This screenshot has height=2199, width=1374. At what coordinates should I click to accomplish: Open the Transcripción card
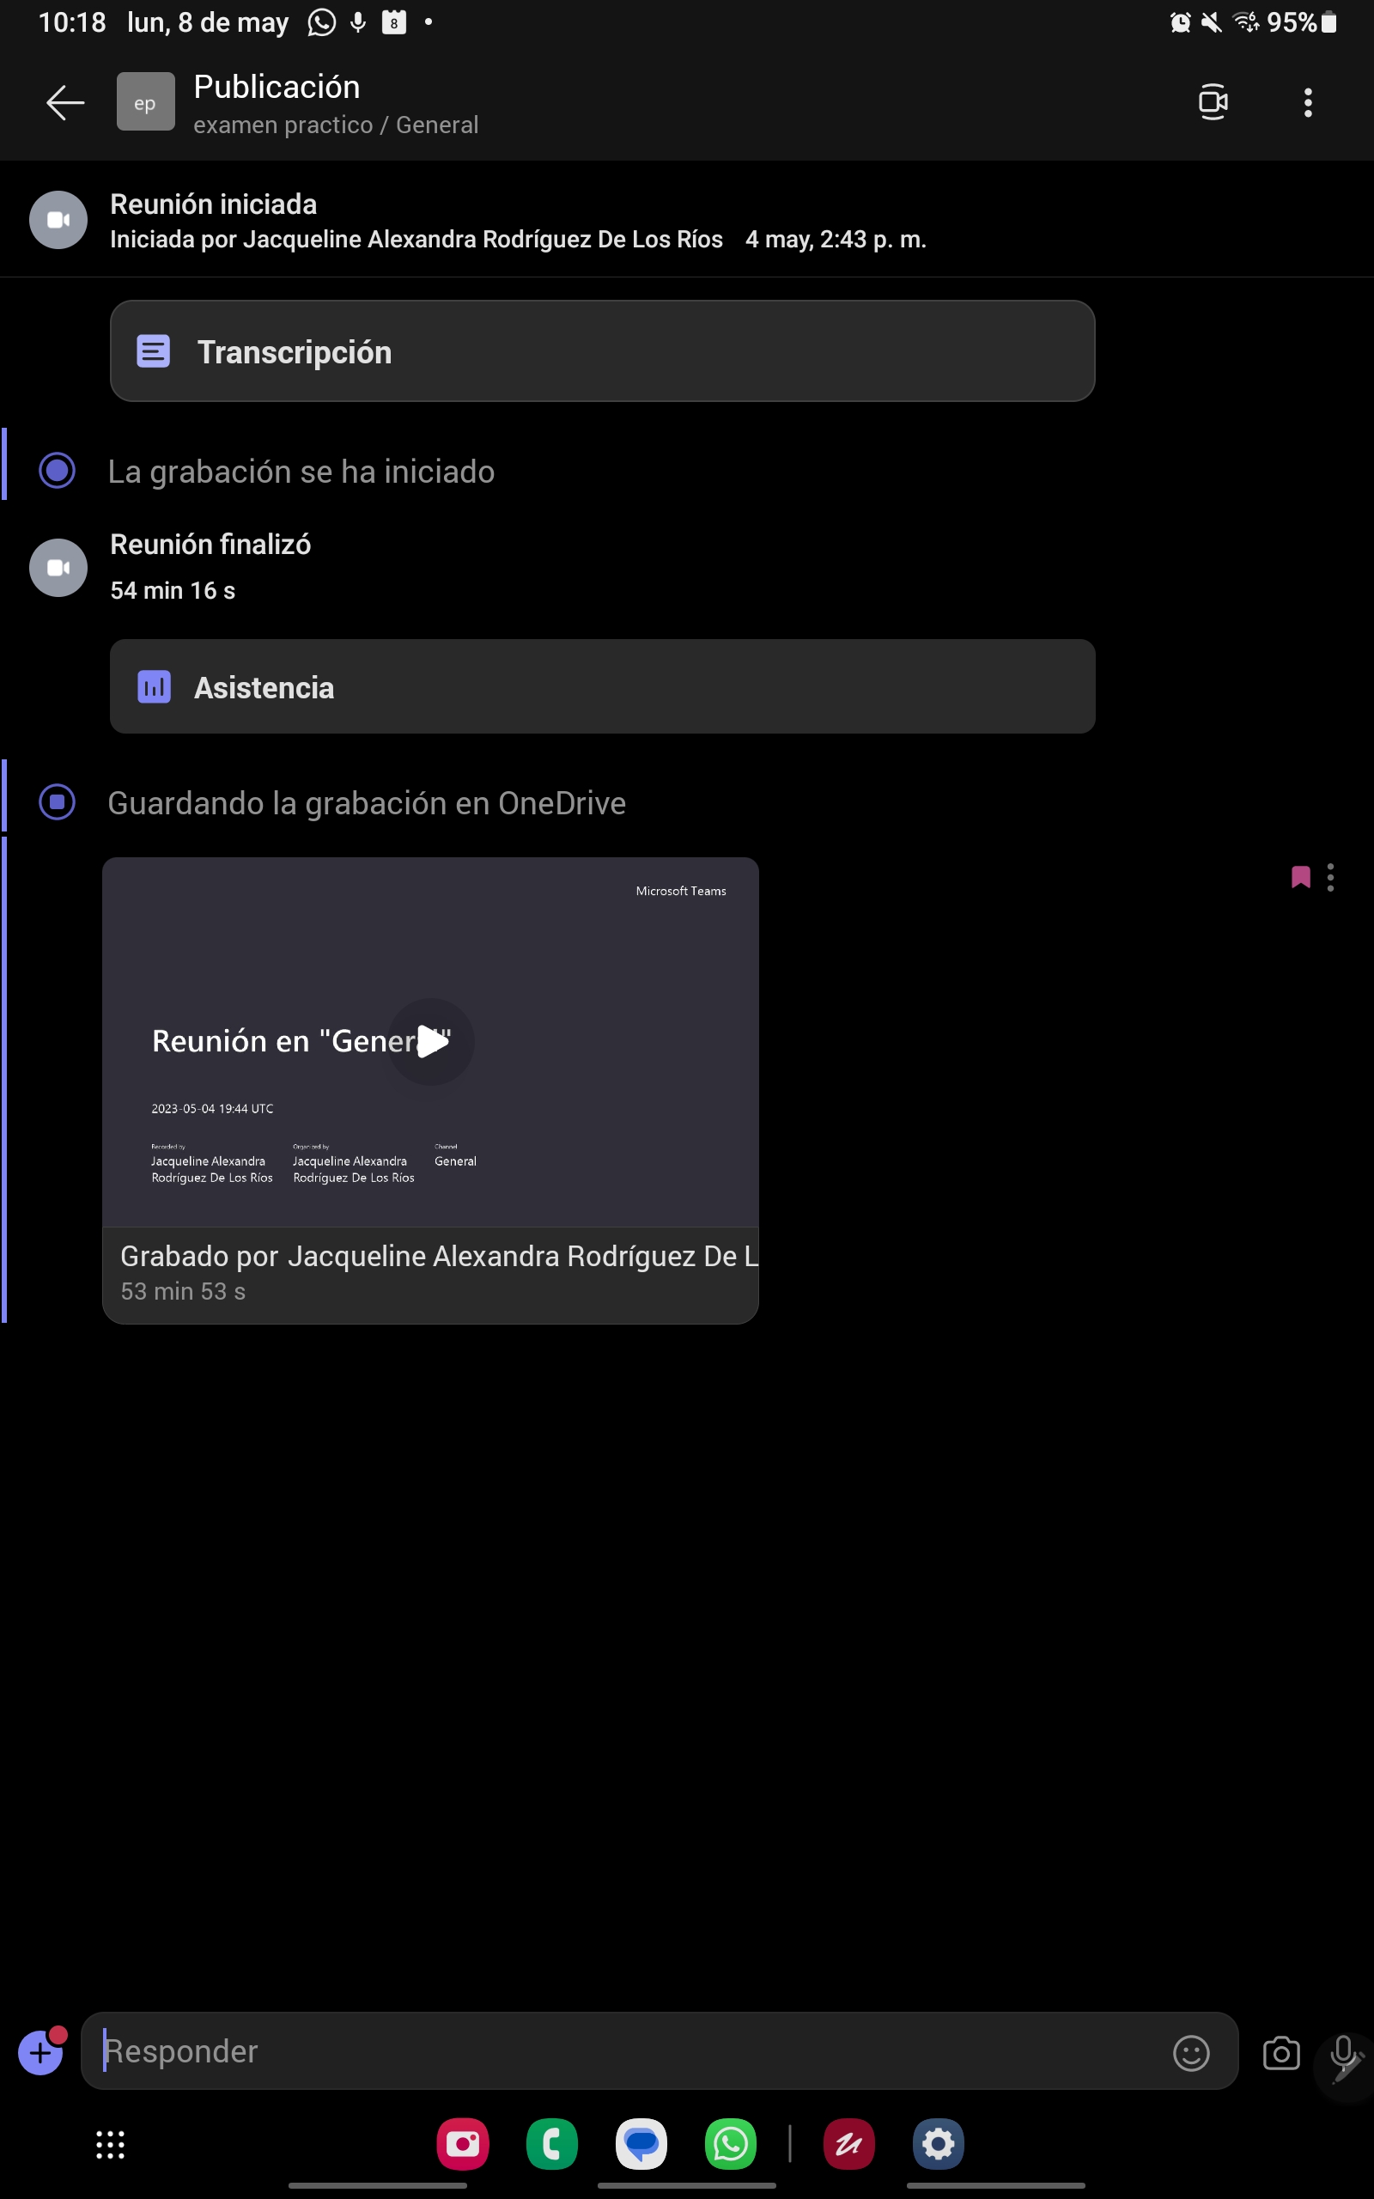(x=602, y=351)
